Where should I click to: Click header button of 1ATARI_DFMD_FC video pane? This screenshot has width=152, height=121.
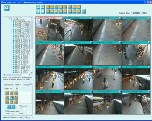(63, 18)
